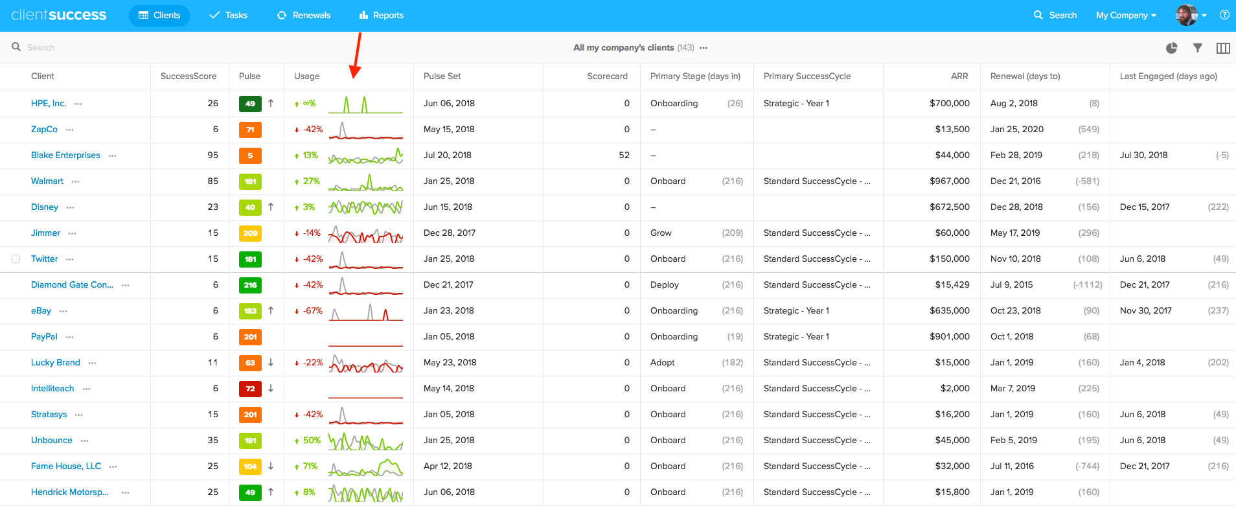Open more options for Walmart

click(76, 182)
